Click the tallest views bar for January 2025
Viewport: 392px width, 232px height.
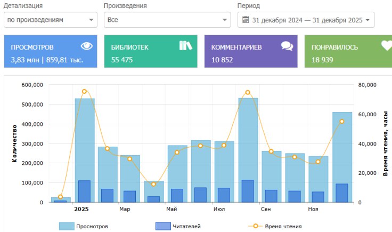[x=84, y=139]
